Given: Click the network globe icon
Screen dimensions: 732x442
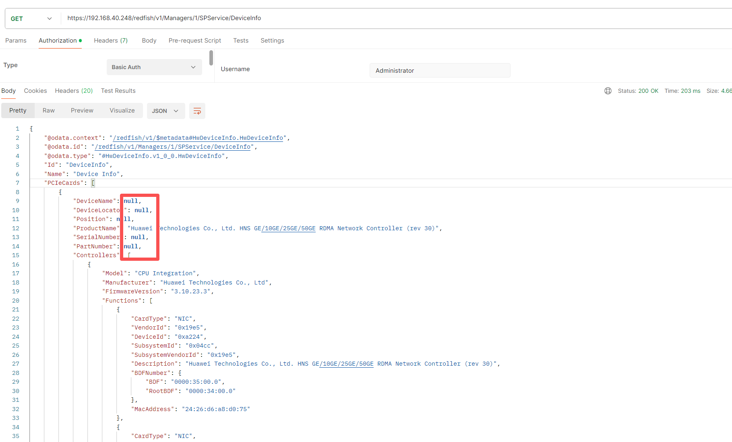Looking at the screenshot, I should point(608,91).
